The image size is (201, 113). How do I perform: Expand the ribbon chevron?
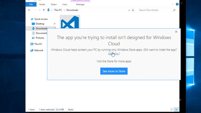(173, 4)
